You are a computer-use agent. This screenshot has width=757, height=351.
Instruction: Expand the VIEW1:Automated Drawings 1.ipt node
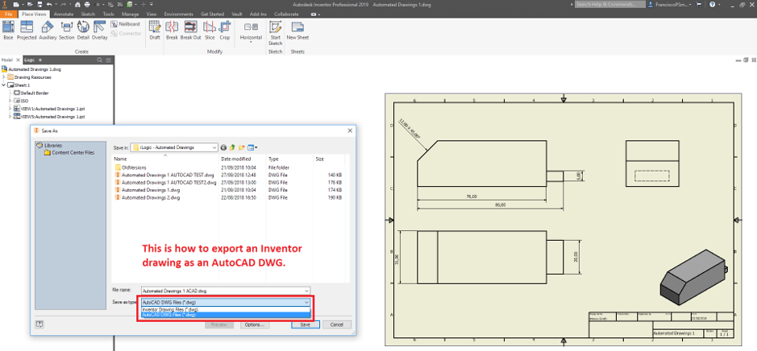pyautogui.click(x=10, y=109)
